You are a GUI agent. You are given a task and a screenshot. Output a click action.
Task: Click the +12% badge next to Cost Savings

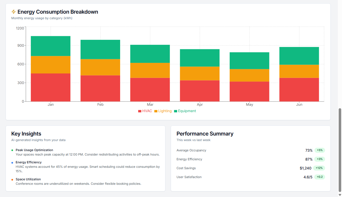[x=319, y=168]
